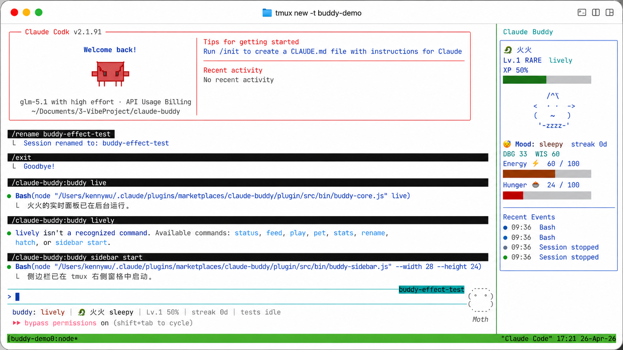Click the pixel crab mascot in welcome panel
This screenshot has height=350, width=623.
[x=110, y=74]
